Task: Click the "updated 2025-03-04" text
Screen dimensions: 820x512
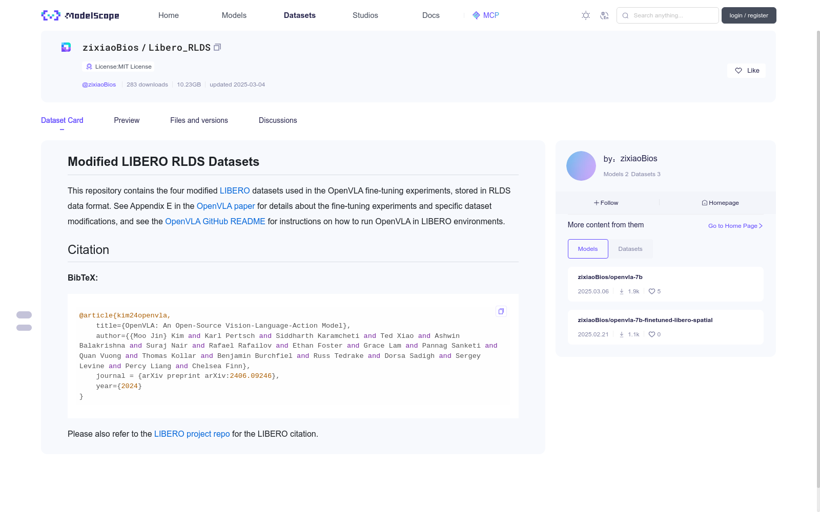Action: [x=237, y=84]
